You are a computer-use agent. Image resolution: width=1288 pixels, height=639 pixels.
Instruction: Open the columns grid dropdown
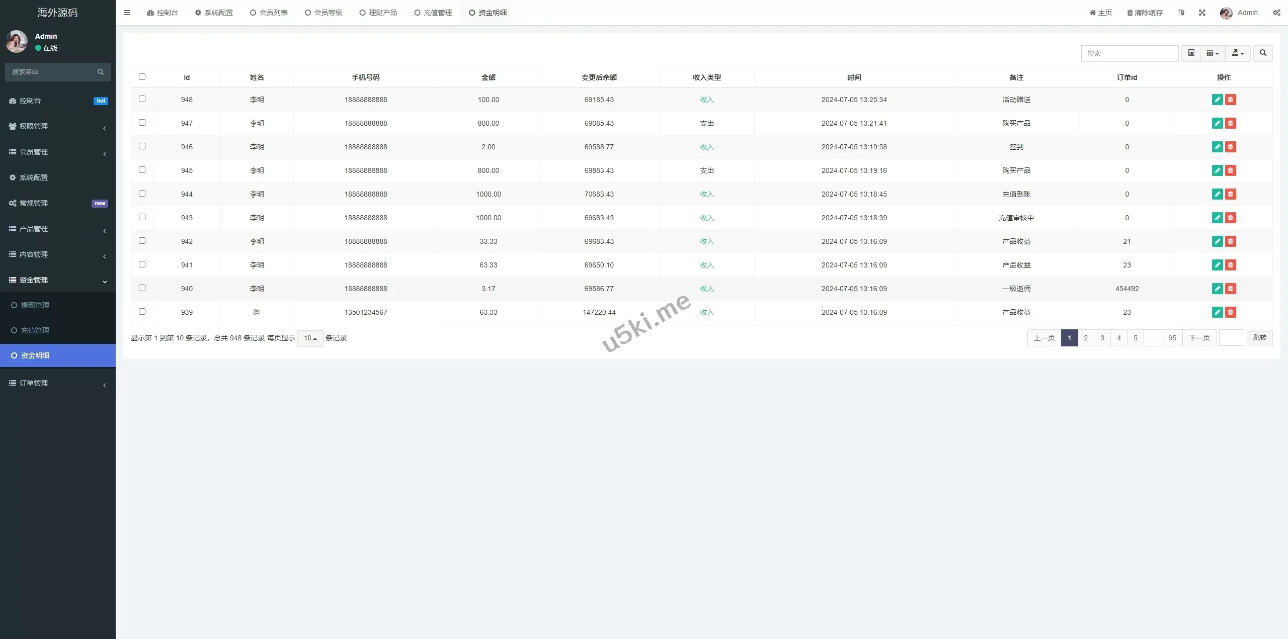[1213, 53]
